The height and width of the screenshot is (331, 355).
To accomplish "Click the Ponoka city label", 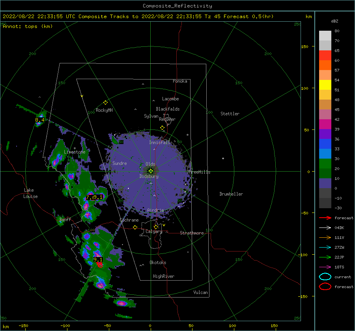I will click(x=180, y=81).
